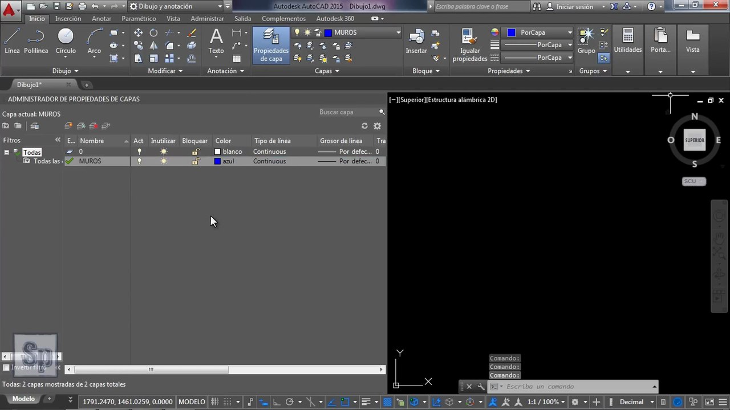Collapse the Filtros pane with double chevron
730x410 pixels.
[x=58, y=140]
